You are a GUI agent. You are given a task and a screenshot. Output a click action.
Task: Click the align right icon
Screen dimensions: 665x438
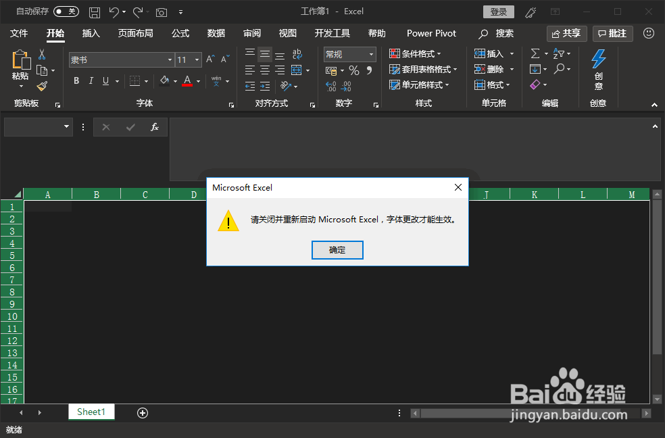(280, 70)
